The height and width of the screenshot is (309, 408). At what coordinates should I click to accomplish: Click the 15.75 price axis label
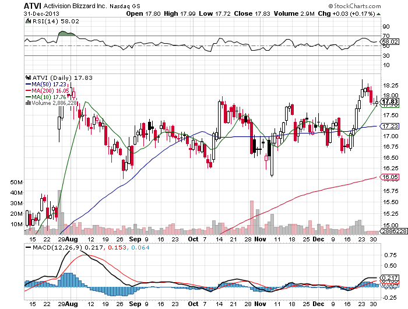[x=391, y=191]
